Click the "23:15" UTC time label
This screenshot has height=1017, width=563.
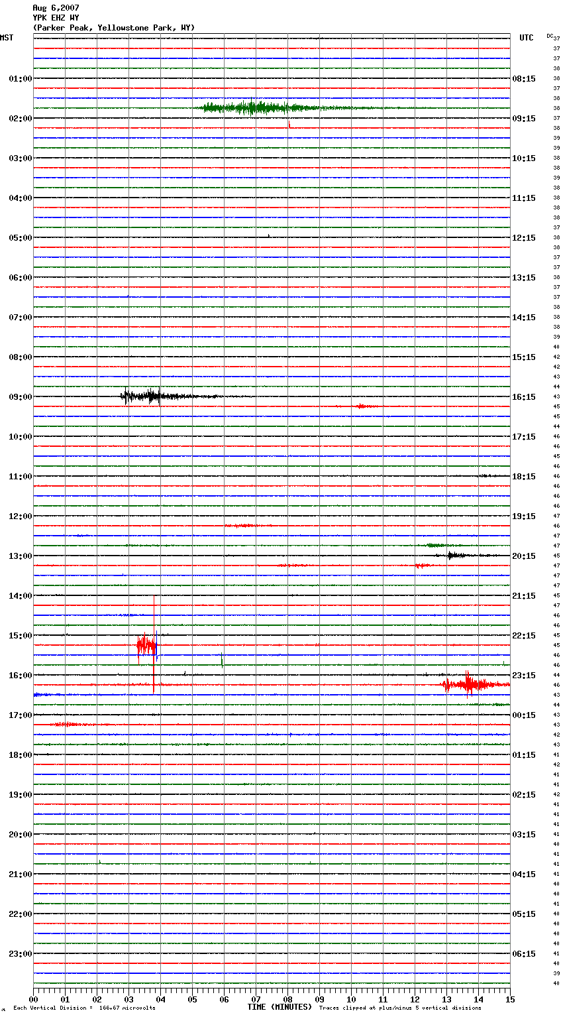524,676
